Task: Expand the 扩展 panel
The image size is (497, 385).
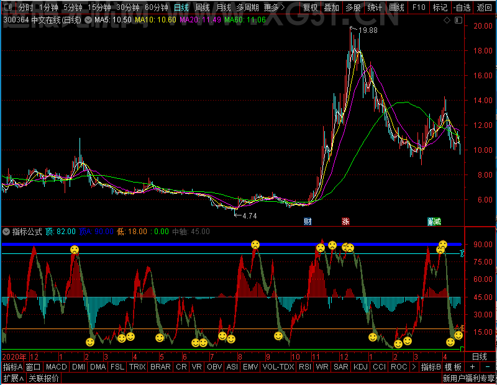Action: pyautogui.click(x=14, y=378)
